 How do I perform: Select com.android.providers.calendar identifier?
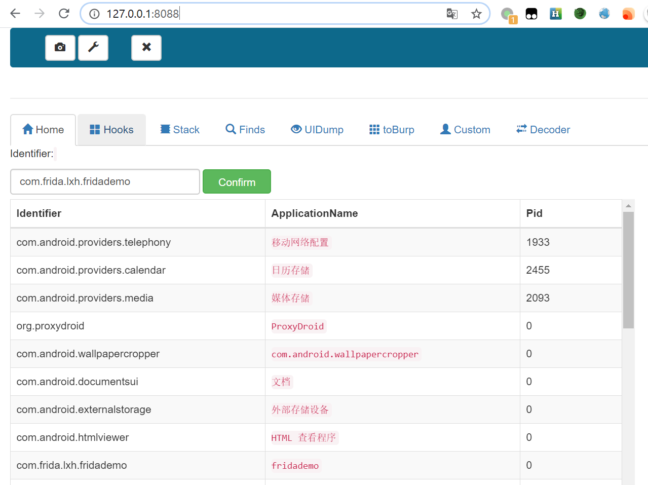click(91, 270)
